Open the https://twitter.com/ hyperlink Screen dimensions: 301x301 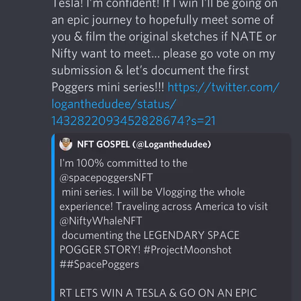[x=223, y=87]
